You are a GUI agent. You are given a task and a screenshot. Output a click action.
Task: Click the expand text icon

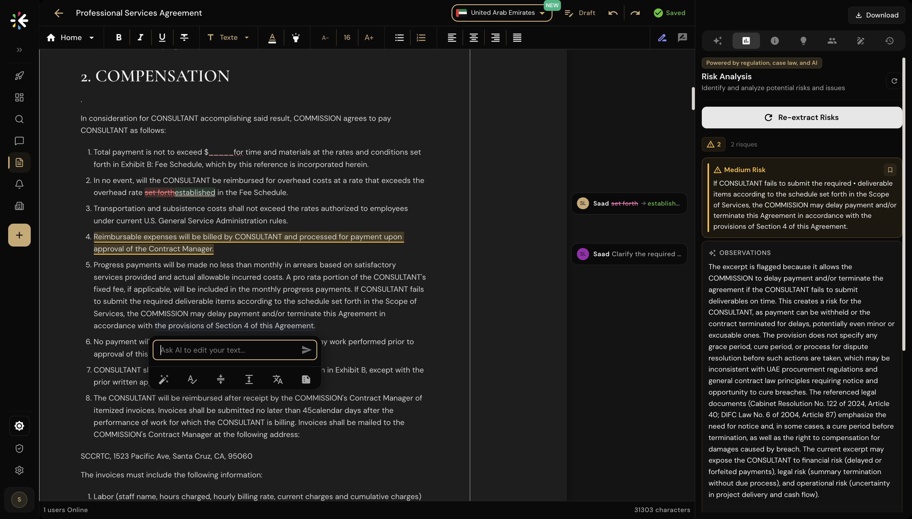pyautogui.click(x=249, y=379)
